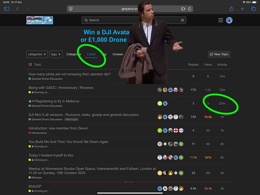
Task: Focus the Search input field
Action: coord(134,20)
